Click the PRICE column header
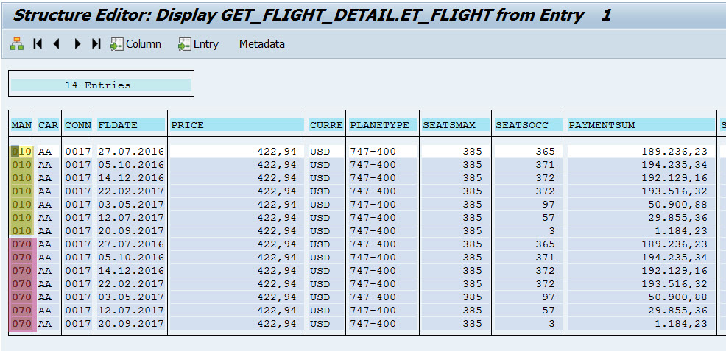This screenshot has height=351, width=726. click(236, 125)
